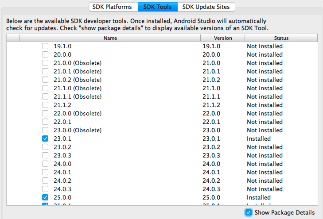Click the 21.0.0 (Obsolete) name text

coord(78,63)
